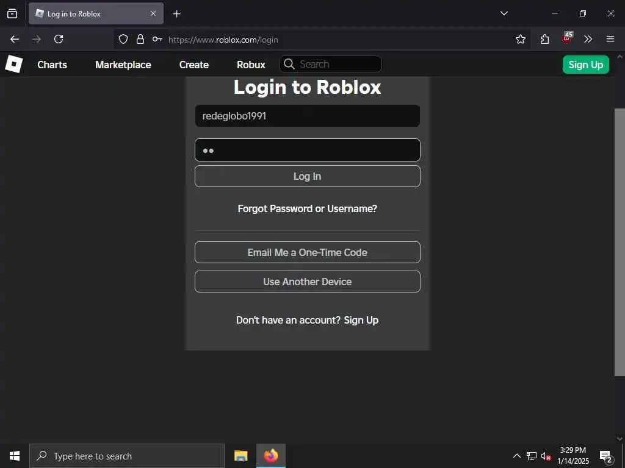Screen dimensions: 625x468
Task: Open the extensions puzzle icon
Action: click(544, 39)
